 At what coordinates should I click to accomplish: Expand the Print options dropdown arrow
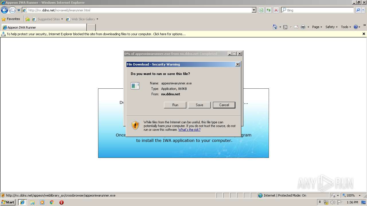pos(308,27)
